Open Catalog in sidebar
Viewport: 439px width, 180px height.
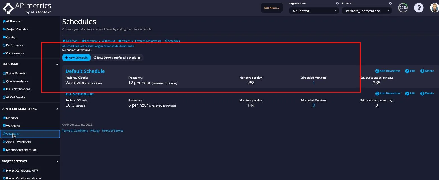coord(10,37)
